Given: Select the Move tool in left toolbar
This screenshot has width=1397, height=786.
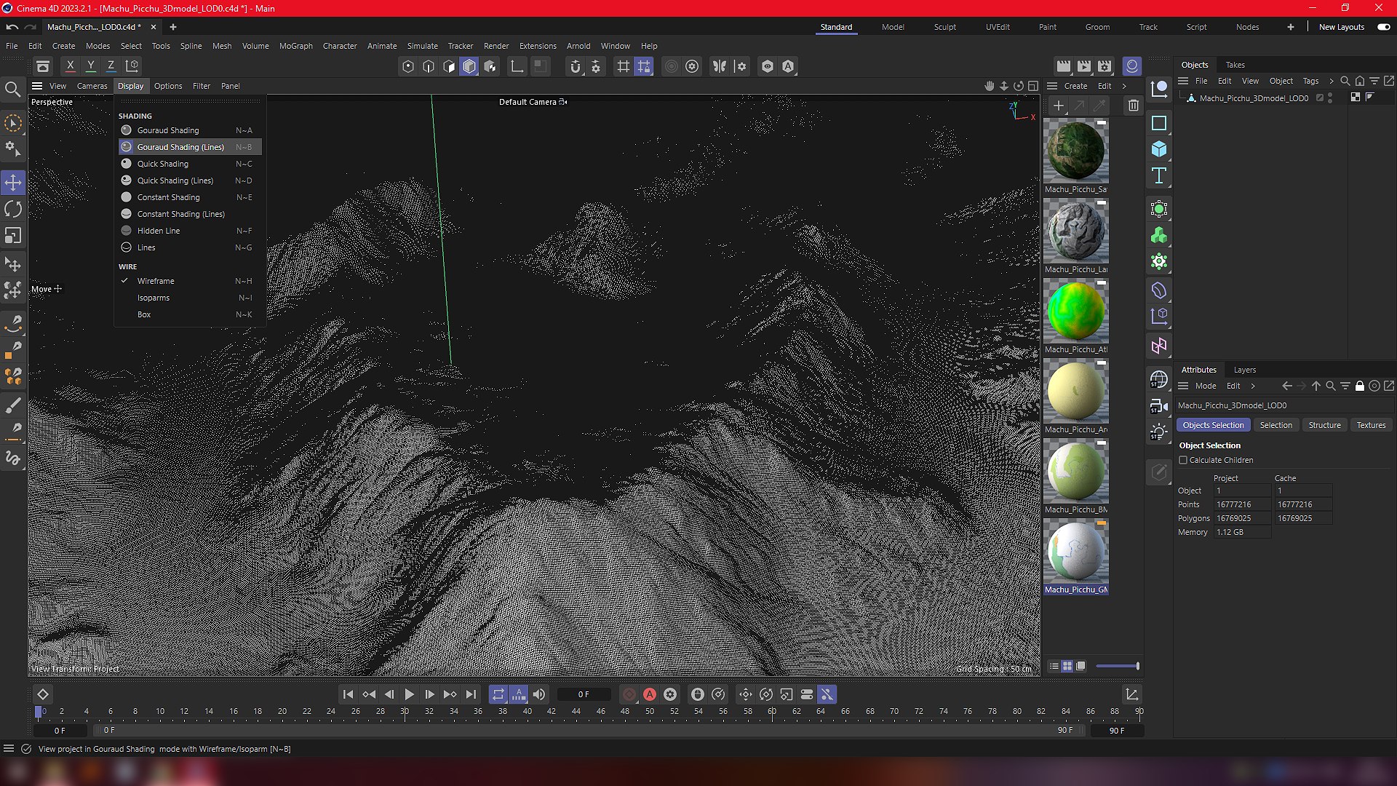Looking at the screenshot, I should 13,183.
